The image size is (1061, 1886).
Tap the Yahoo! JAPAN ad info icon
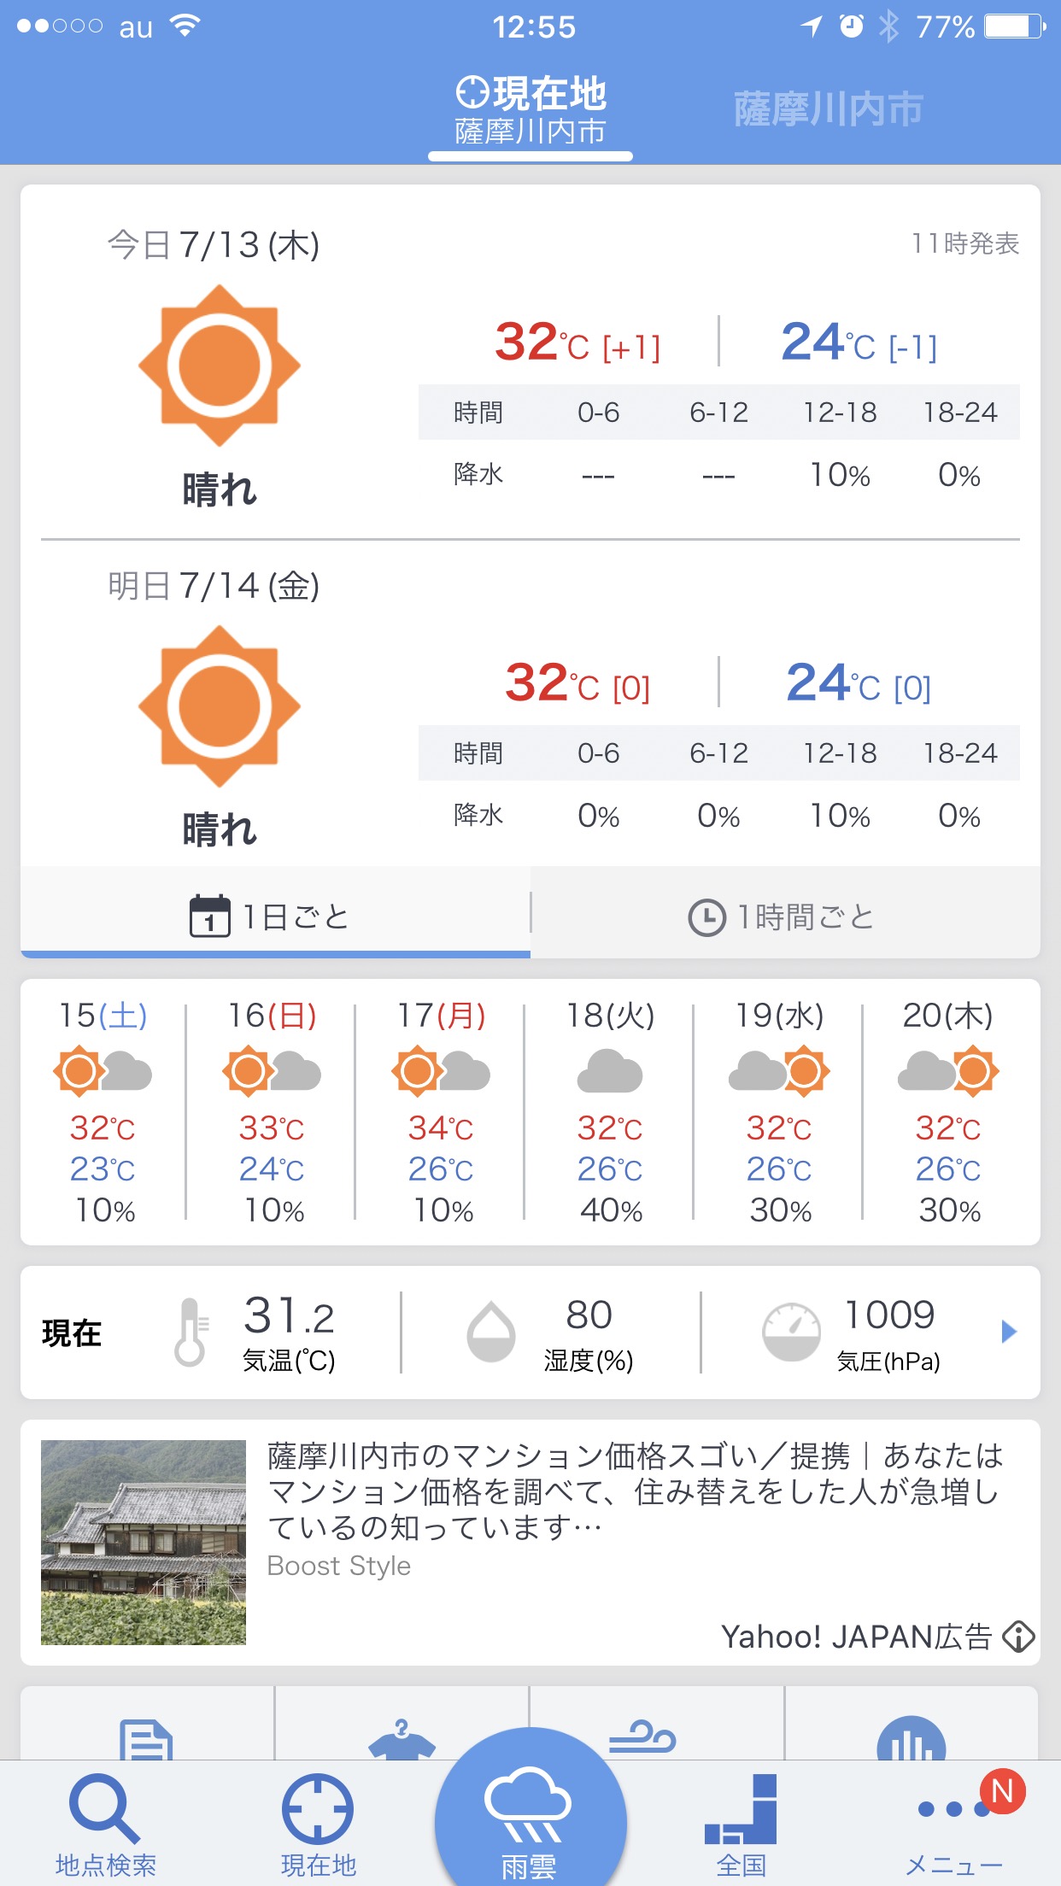tap(1018, 1637)
